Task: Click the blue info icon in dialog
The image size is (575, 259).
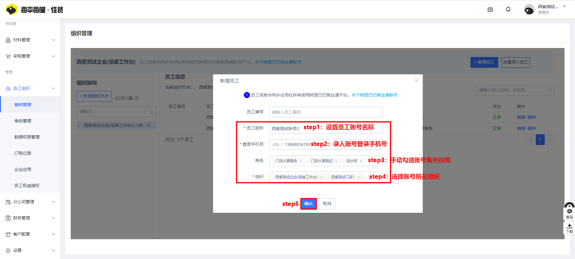Action: click(x=247, y=95)
